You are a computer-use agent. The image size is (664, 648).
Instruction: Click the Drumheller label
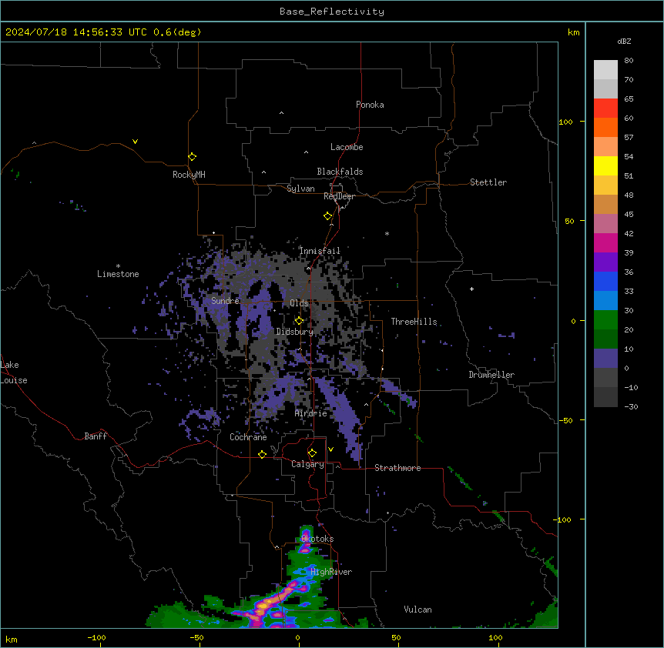pyautogui.click(x=491, y=375)
